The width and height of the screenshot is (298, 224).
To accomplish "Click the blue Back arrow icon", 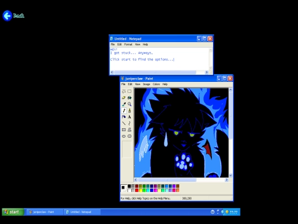I will pyautogui.click(x=7, y=15).
